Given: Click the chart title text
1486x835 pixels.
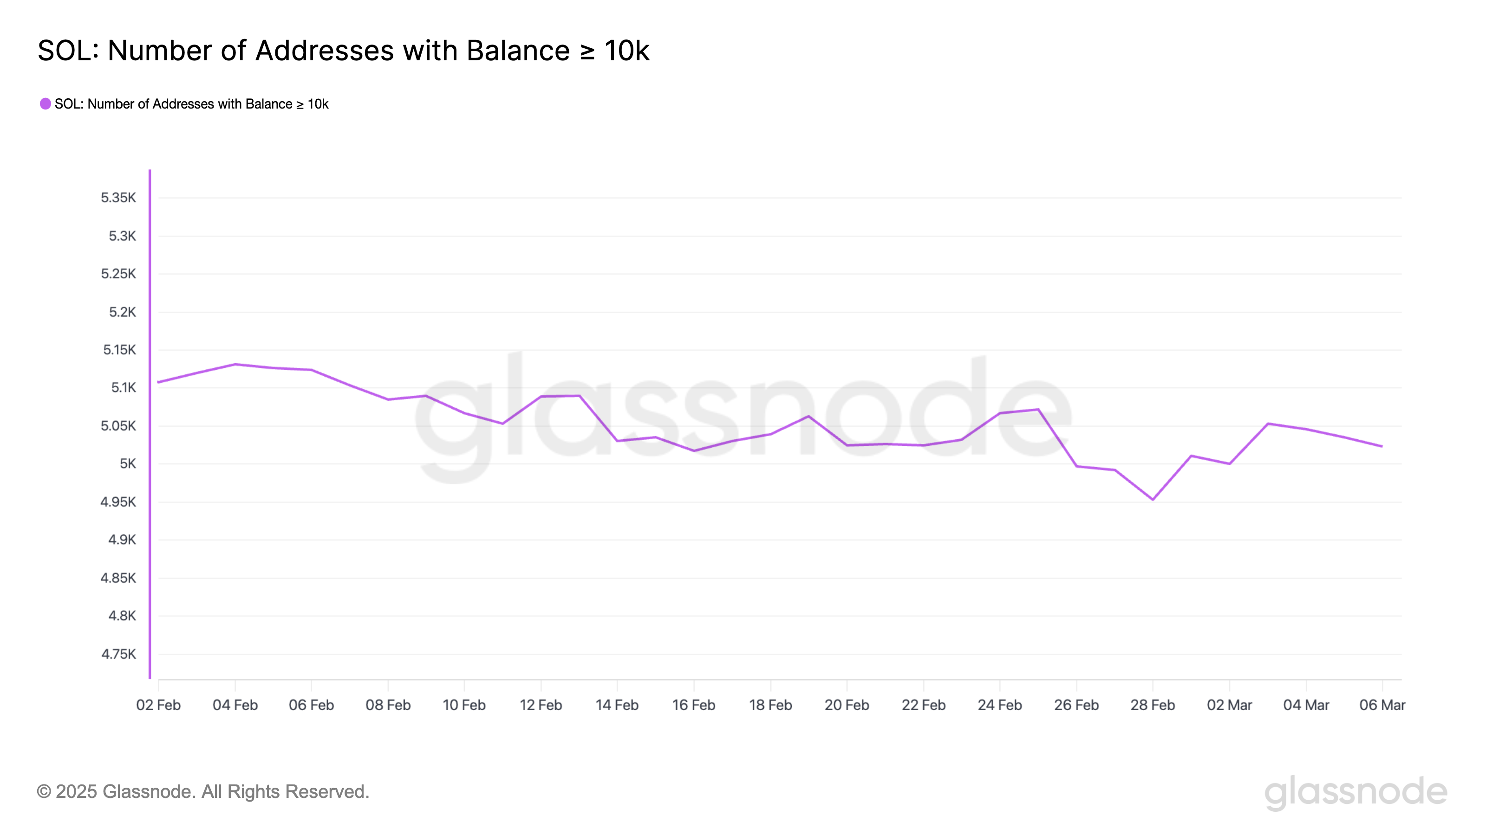Looking at the screenshot, I should [343, 51].
